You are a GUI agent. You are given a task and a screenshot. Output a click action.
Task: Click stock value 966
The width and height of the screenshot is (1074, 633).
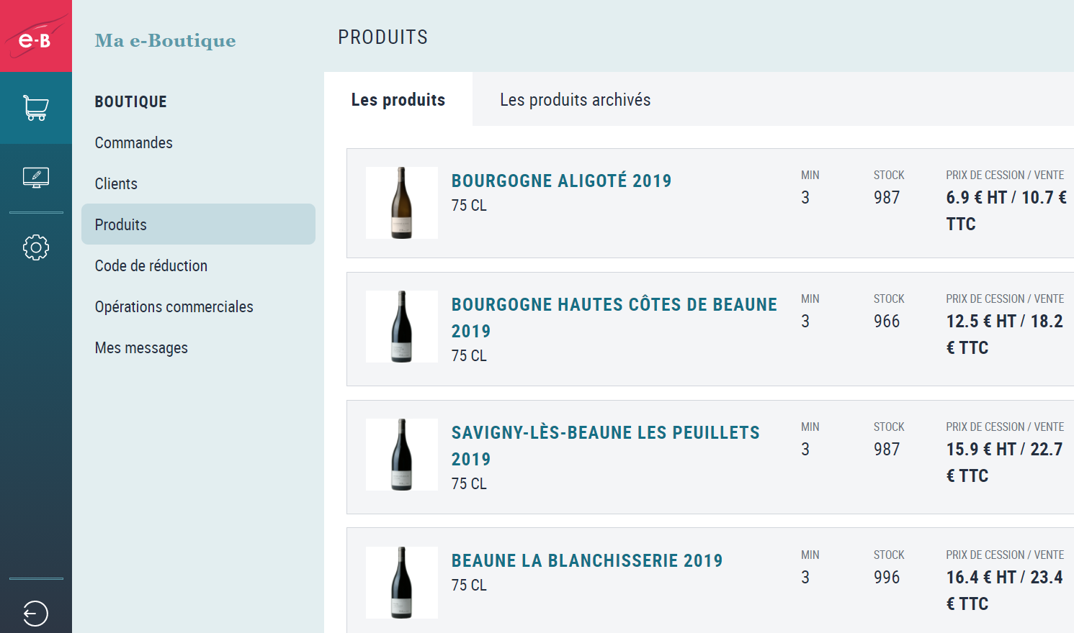pyautogui.click(x=887, y=322)
